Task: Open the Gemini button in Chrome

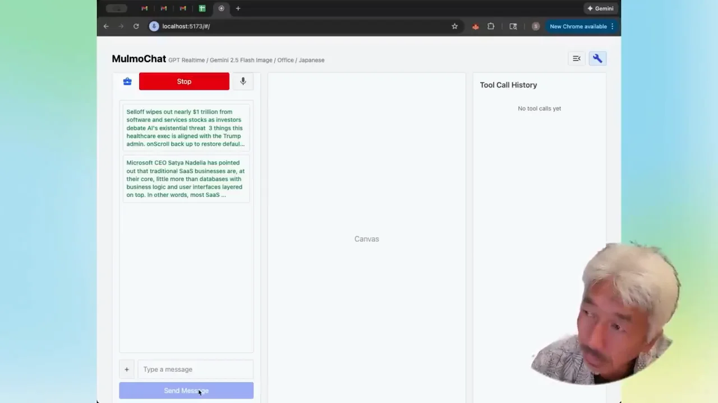Action: point(600,8)
